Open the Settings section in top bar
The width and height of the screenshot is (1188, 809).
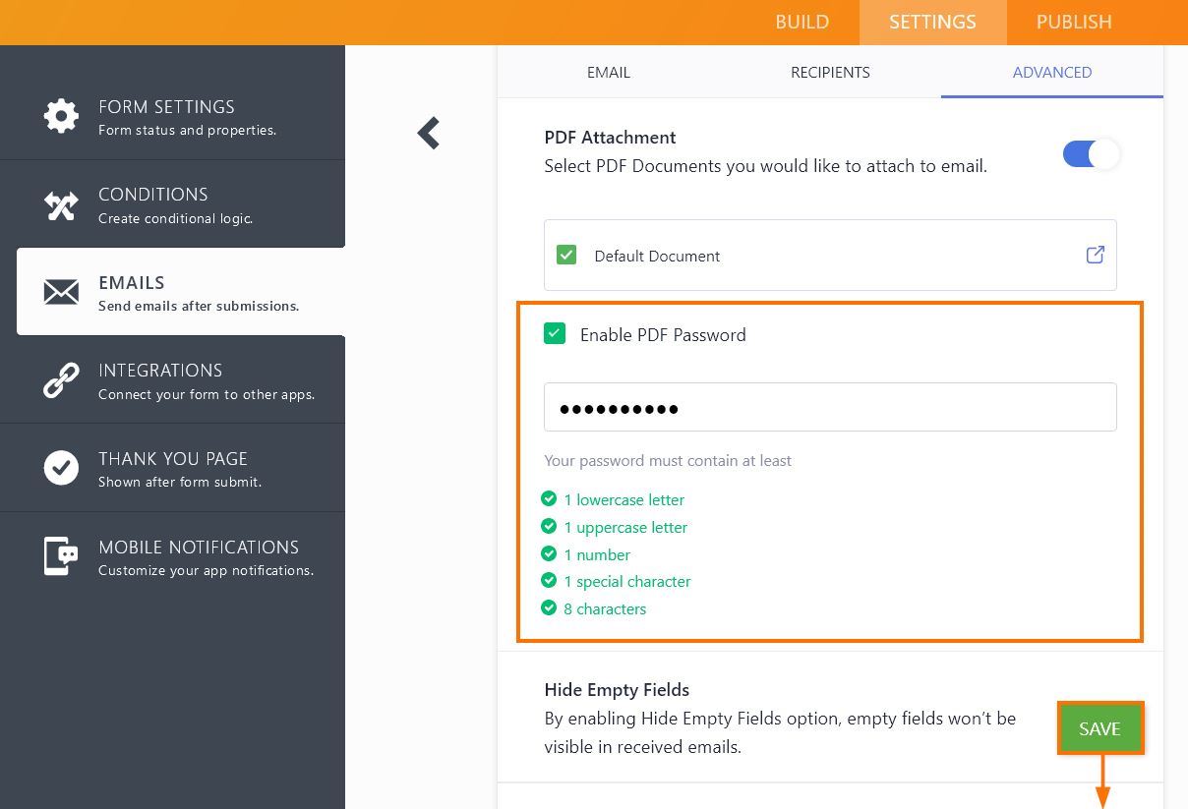click(932, 22)
